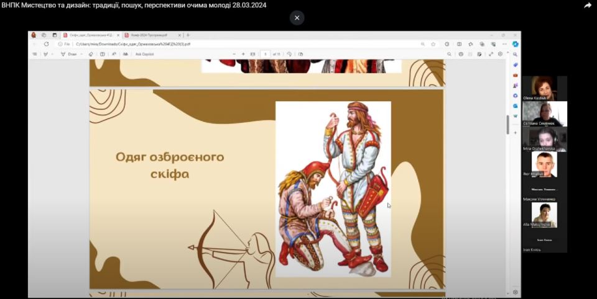Select the Draw tool in PDF toolbar
This screenshot has height=299, width=597.
(70, 54)
